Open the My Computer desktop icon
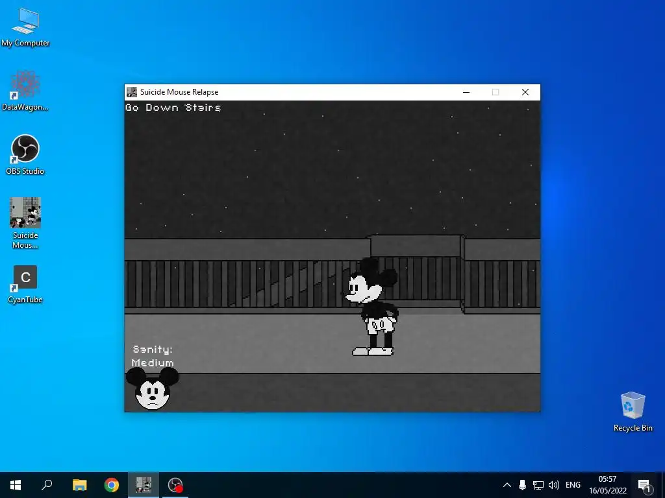Screen dimensions: 665x498 click(25, 27)
